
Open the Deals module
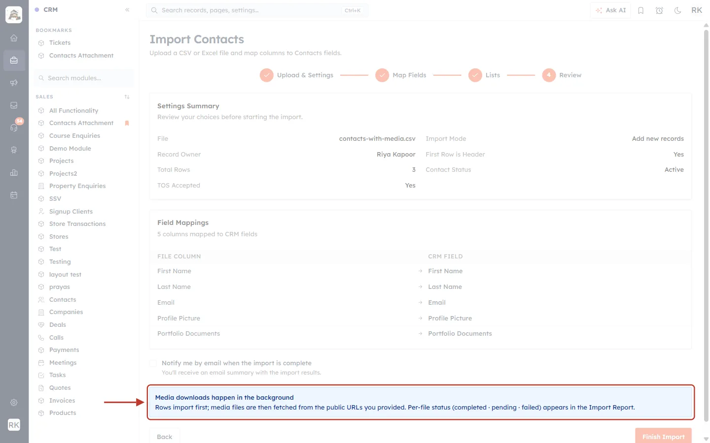[x=58, y=325]
